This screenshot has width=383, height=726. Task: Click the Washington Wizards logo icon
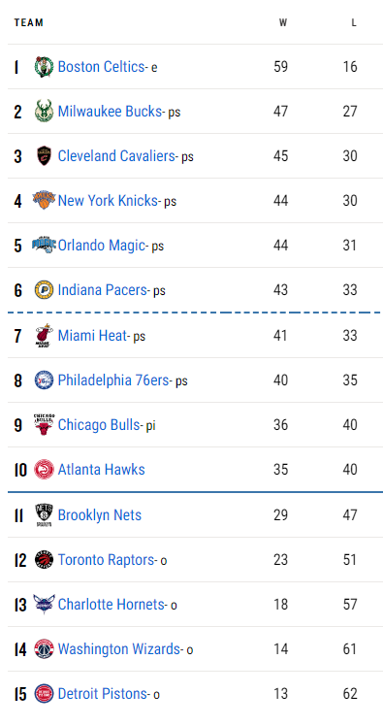(44, 649)
